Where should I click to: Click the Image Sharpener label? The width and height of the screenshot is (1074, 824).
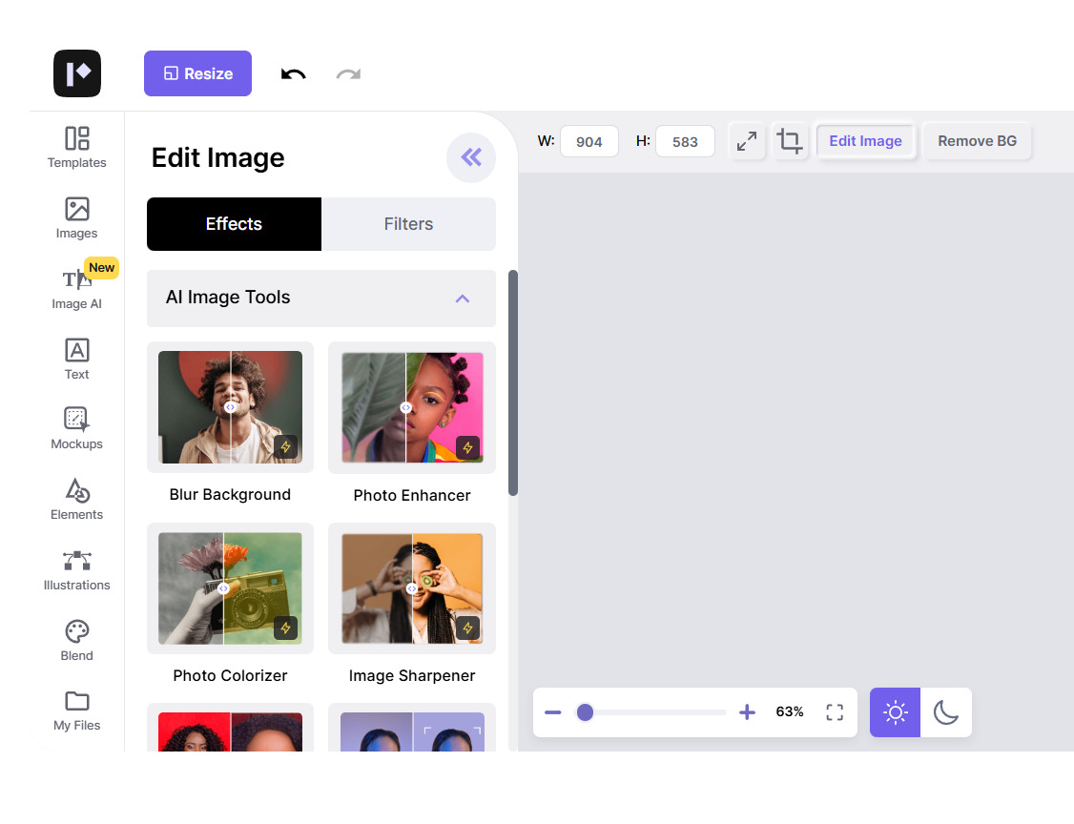tap(412, 675)
